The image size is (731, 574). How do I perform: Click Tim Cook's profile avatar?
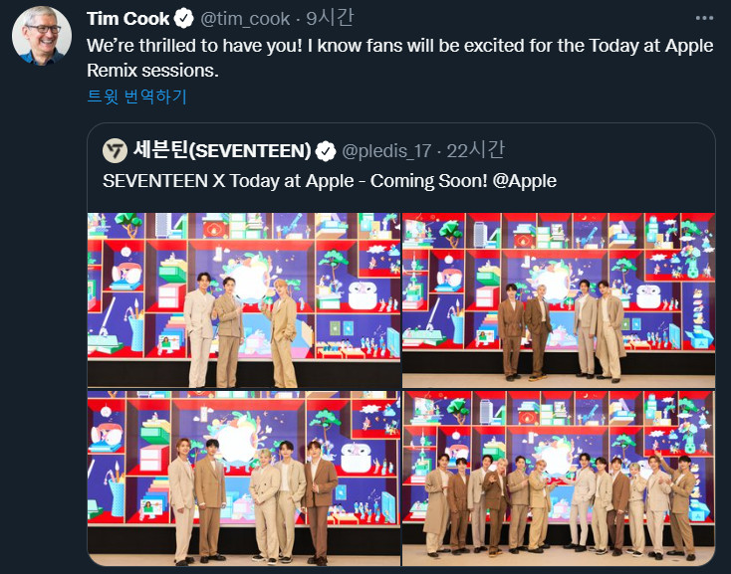point(41,42)
